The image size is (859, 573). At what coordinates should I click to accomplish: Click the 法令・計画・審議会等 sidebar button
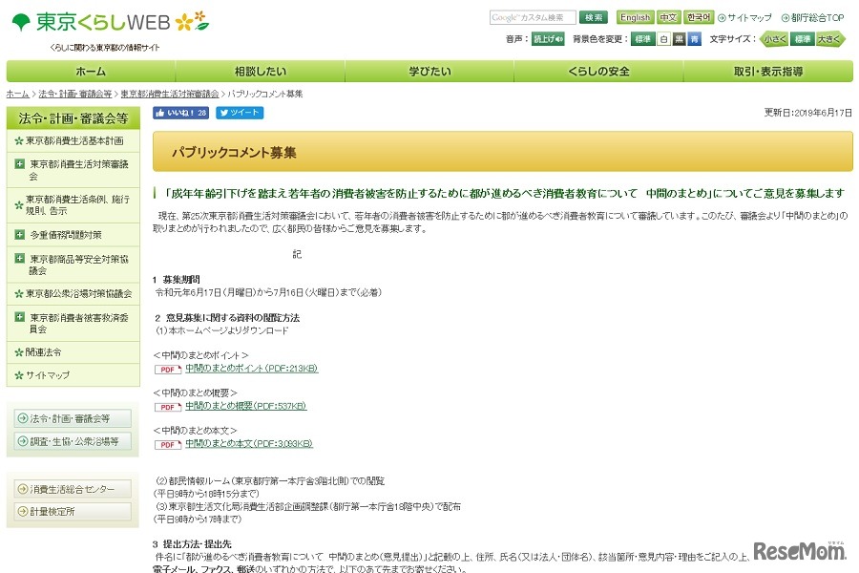point(73,418)
